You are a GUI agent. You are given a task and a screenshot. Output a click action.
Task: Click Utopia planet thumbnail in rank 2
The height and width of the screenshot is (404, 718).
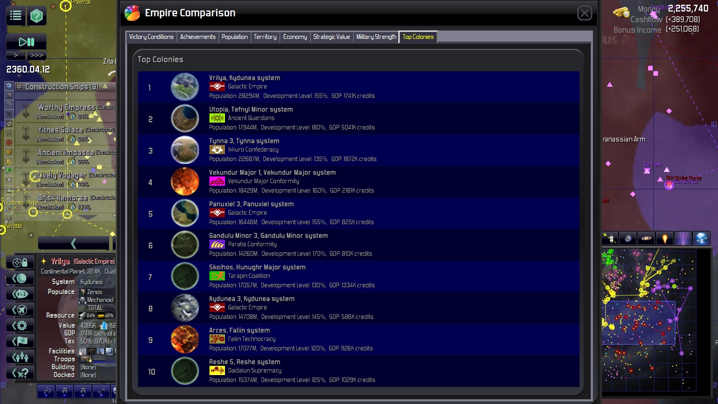click(x=185, y=118)
